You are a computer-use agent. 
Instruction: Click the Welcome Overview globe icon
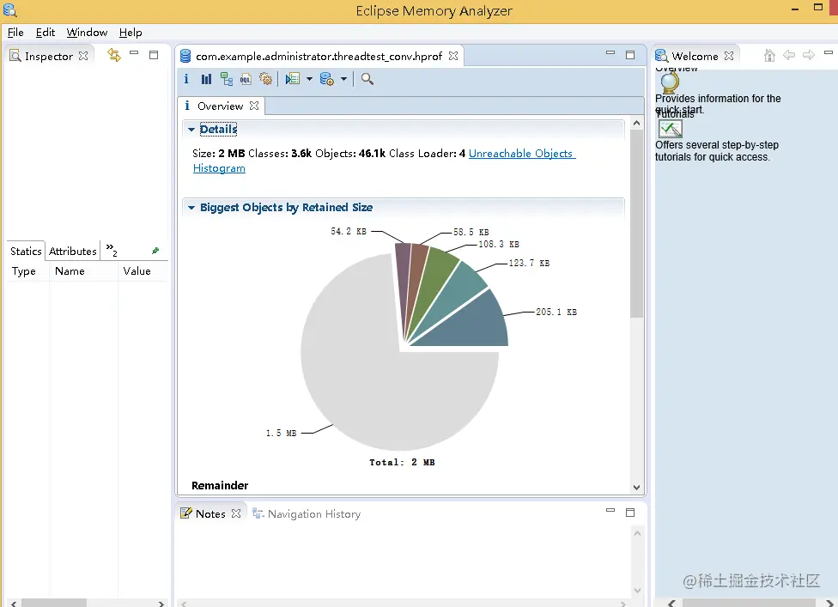click(670, 82)
